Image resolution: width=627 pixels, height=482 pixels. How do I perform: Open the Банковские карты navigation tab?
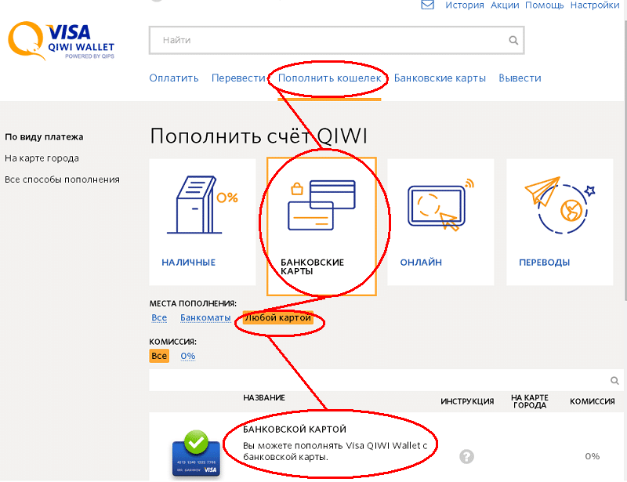tap(440, 78)
